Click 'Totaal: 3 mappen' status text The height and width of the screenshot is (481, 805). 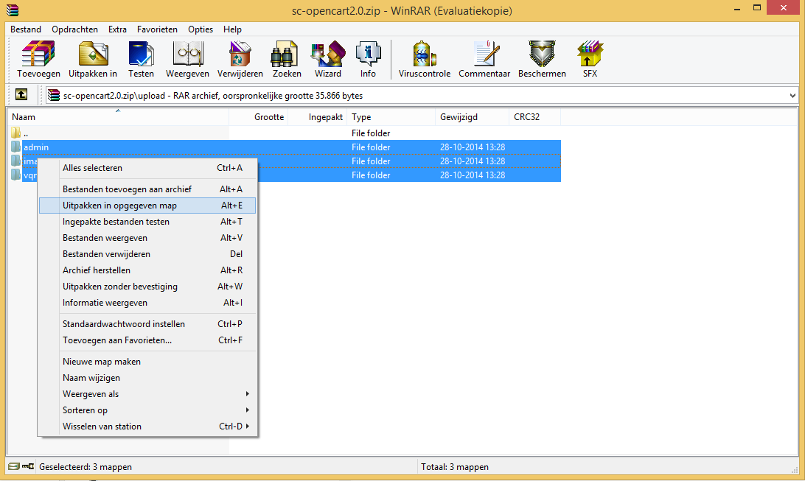pyautogui.click(x=455, y=467)
